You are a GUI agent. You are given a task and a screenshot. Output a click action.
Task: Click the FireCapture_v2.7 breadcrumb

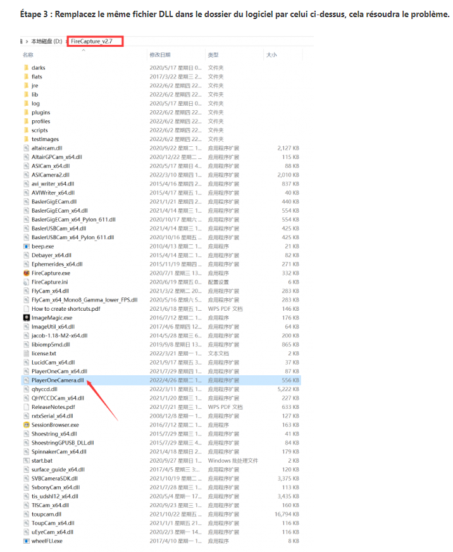tap(92, 41)
